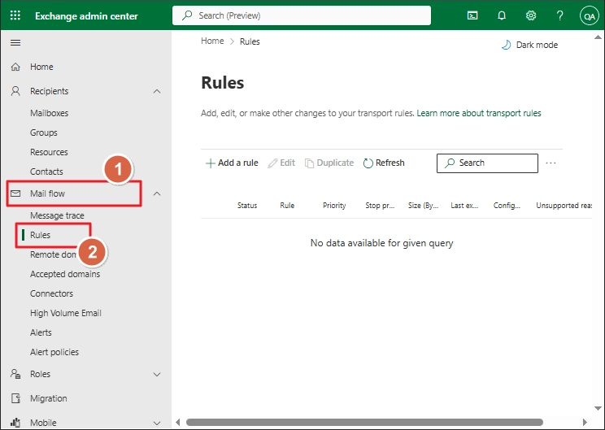Click the Add a rule button
The image size is (605, 430).
tap(232, 163)
